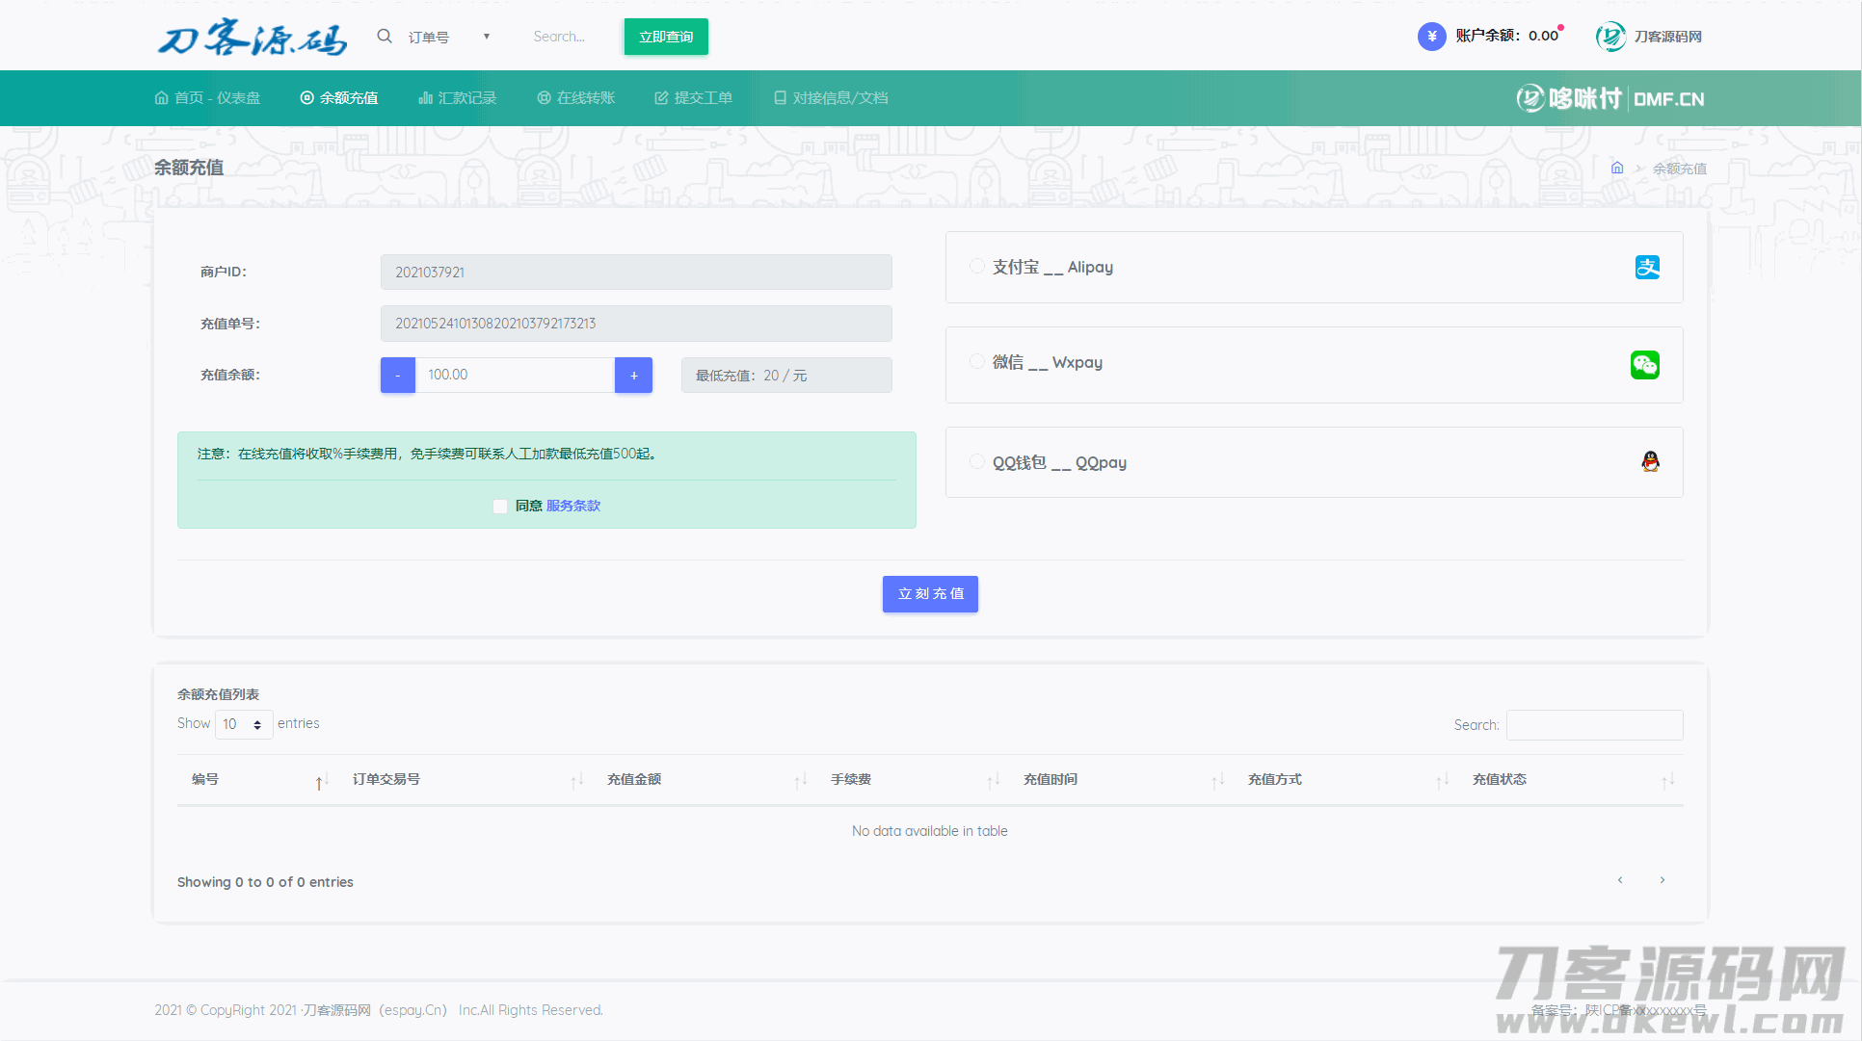Viewport: 1862px width, 1041px height.
Task: Check the 同意 服务条款 checkbox
Action: pyautogui.click(x=500, y=507)
